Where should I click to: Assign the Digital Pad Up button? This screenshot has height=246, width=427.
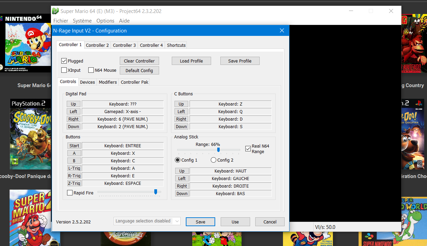click(74, 104)
